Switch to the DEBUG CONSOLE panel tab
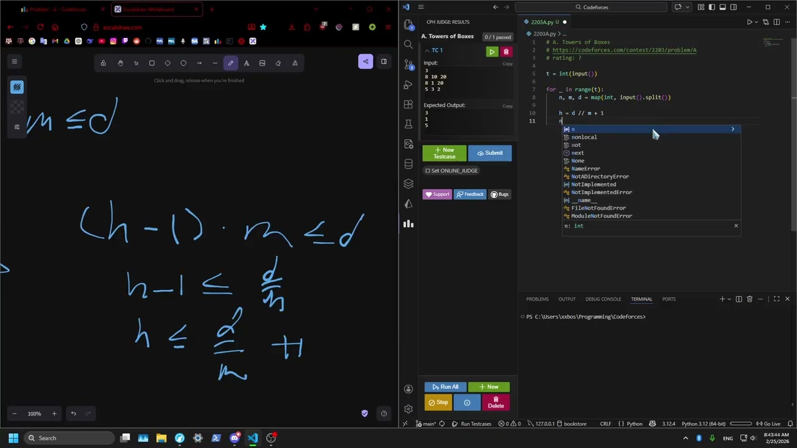797x448 pixels. (x=603, y=299)
